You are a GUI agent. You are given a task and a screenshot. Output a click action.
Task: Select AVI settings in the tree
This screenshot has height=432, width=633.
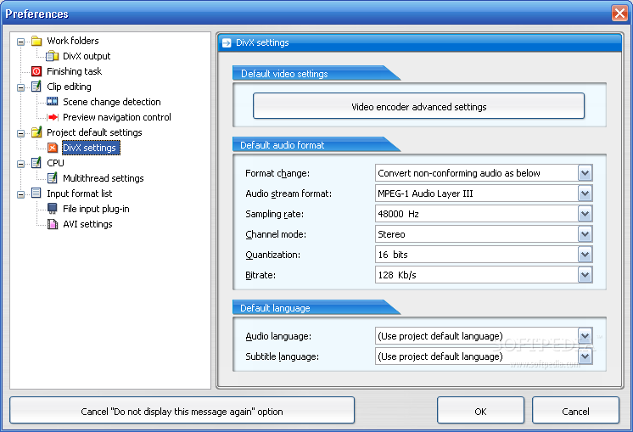pos(87,224)
